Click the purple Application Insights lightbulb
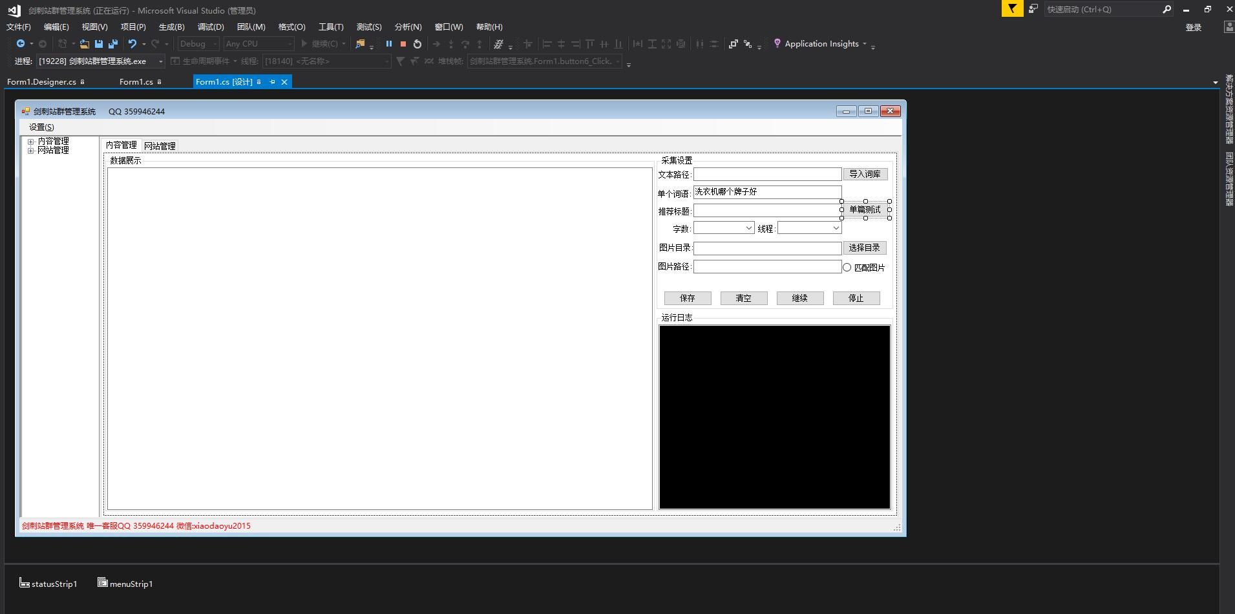 (777, 43)
